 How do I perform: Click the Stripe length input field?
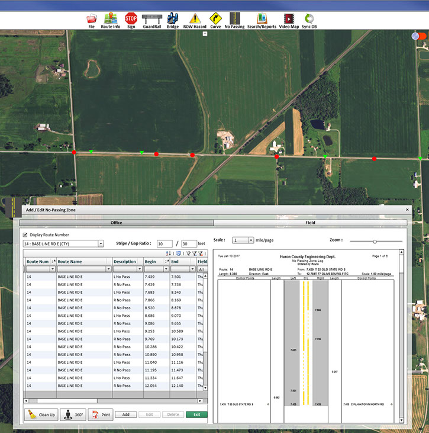[164, 243]
